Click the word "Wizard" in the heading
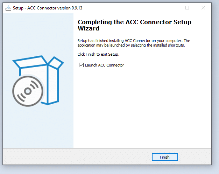This screenshot has width=219, height=174. tap(89, 28)
